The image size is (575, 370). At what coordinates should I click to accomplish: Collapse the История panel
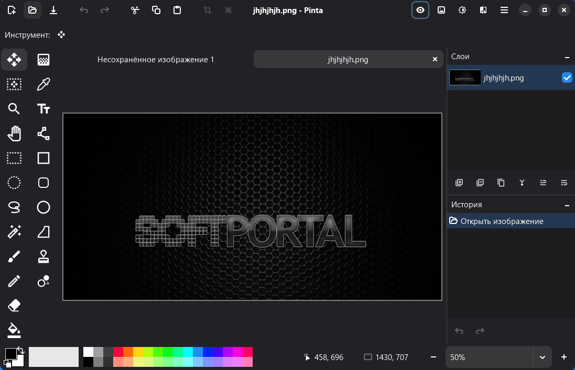click(x=567, y=205)
